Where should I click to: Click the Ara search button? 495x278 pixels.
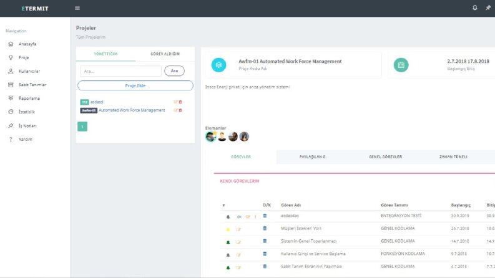(x=174, y=71)
